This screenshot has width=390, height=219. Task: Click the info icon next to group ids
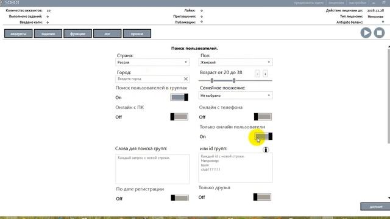(266, 150)
